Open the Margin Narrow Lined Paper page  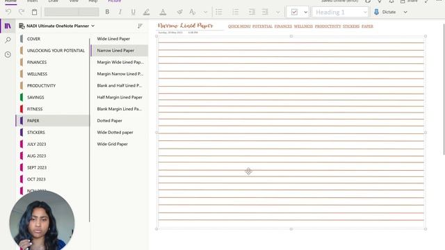(x=120, y=74)
